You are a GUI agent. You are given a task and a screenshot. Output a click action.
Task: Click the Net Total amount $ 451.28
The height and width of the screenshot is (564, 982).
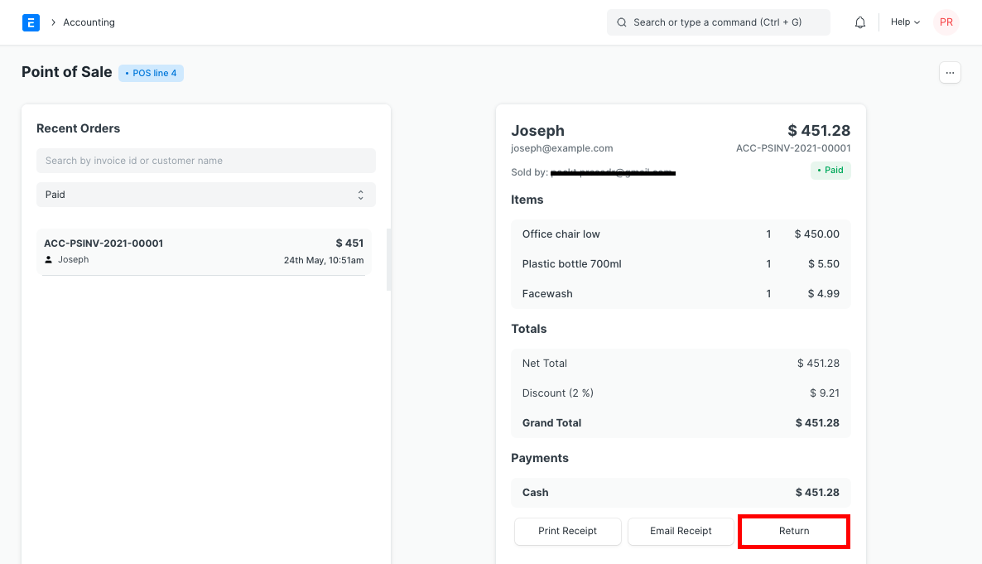(818, 364)
